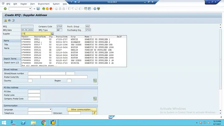Select vendor 17300034 SUPL34 row
Image resolution: width=224 pixels, height=126 pixels.
(74, 58)
